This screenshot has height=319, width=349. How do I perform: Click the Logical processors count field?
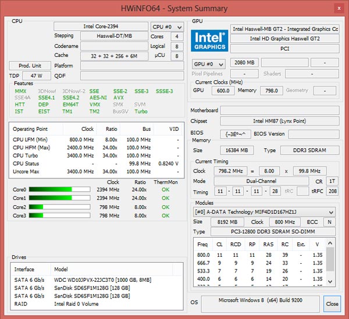[177, 46]
